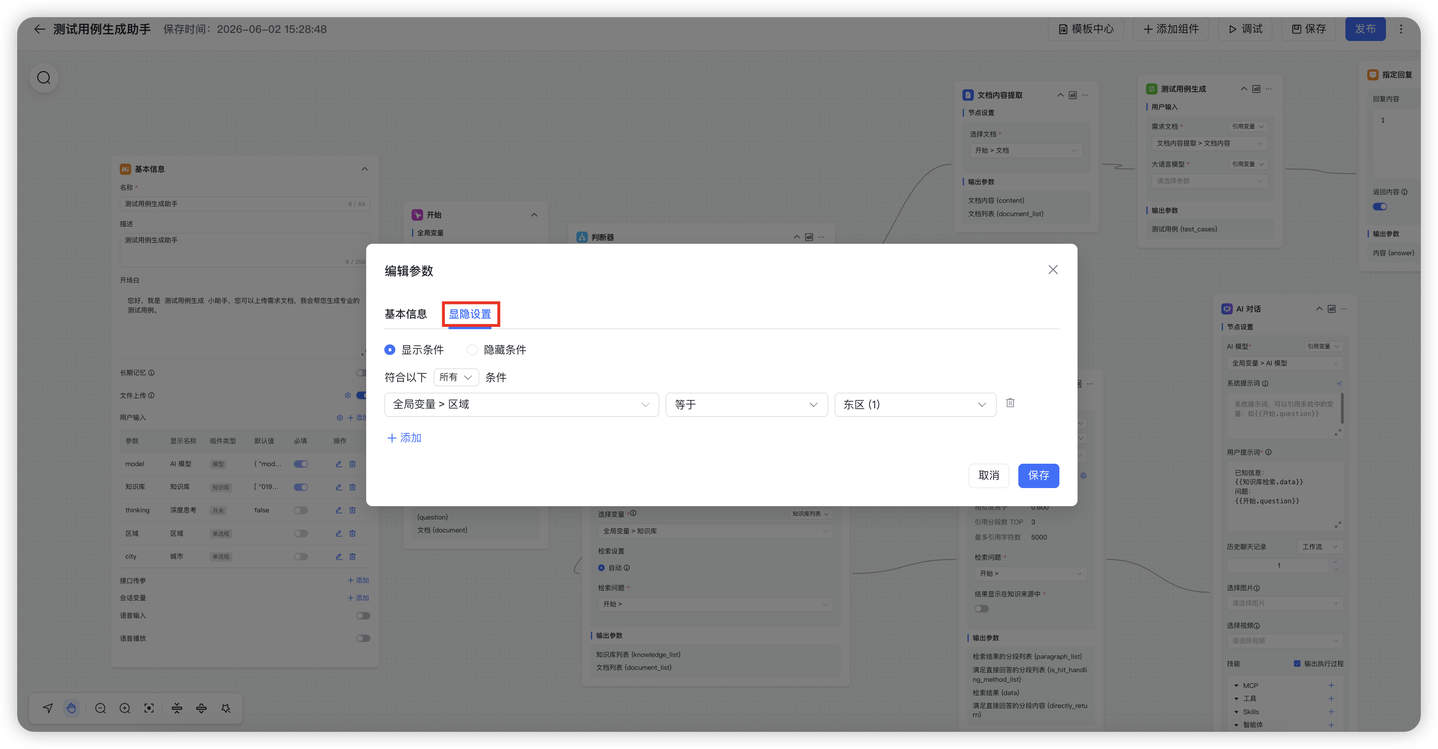
Task: Toggle required switch for model row
Action: pyautogui.click(x=301, y=464)
